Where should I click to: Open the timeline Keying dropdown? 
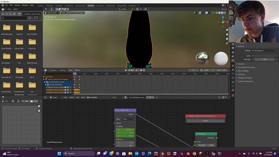tap(63, 70)
